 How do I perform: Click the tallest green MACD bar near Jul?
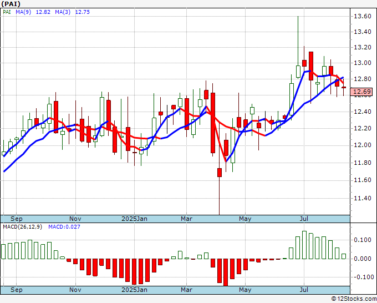[304, 245]
